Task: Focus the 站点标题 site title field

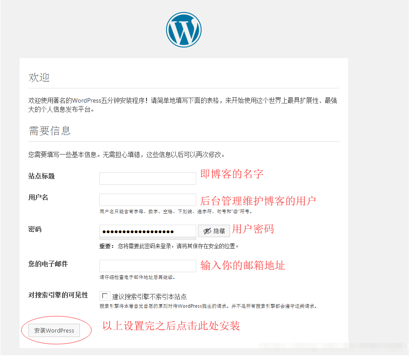Action: click(148, 178)
